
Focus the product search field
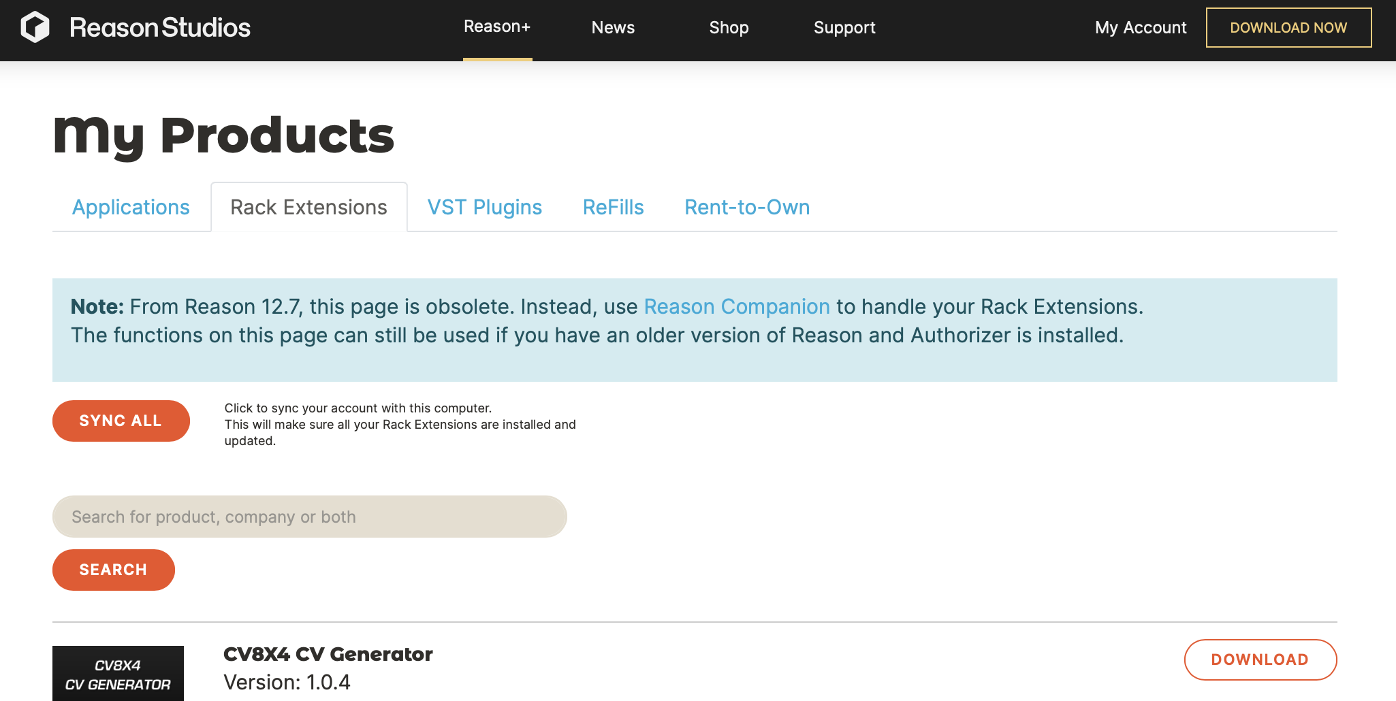[x=310, y=517]
